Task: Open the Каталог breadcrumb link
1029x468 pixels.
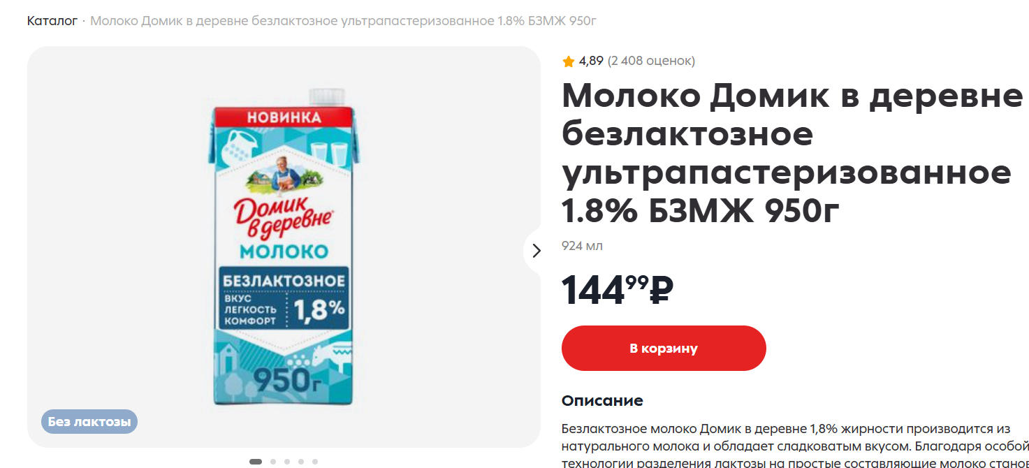Action: click(x=52, y=21)
